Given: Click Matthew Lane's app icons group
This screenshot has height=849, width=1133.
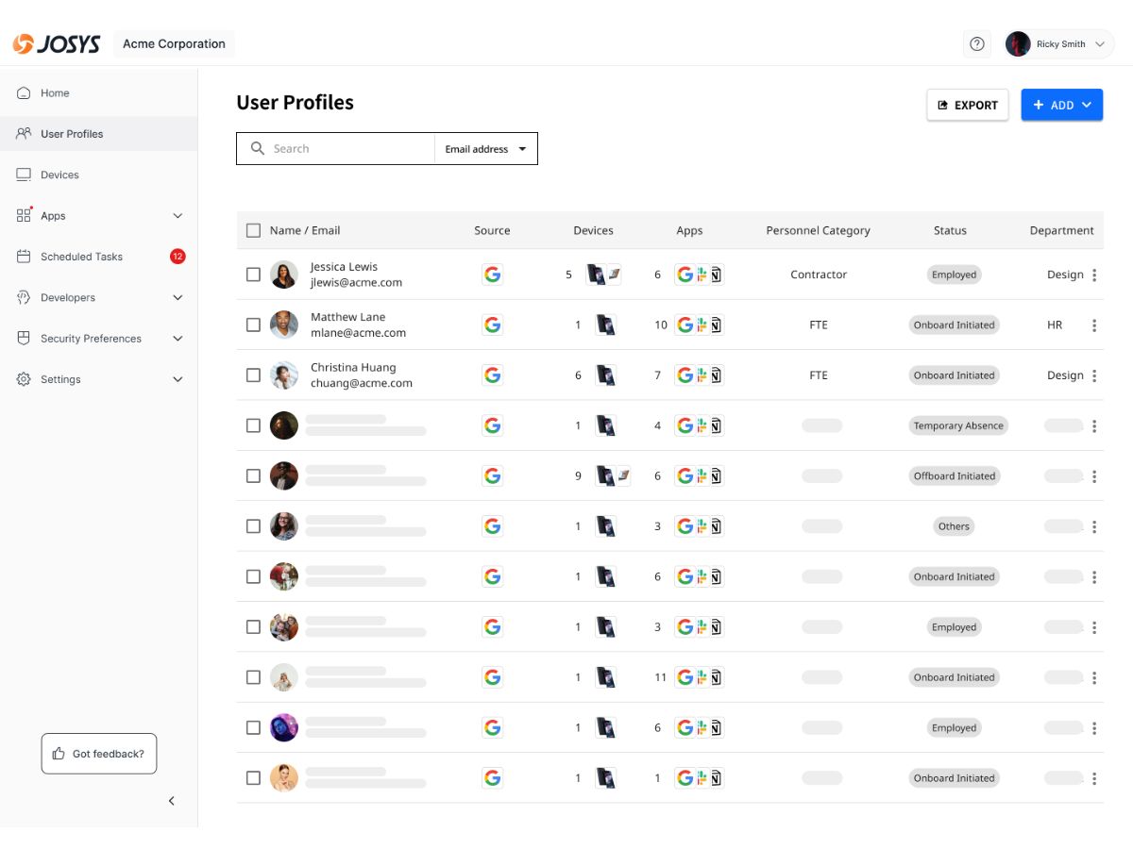Looking at the screenshot, I should [700, 325].
